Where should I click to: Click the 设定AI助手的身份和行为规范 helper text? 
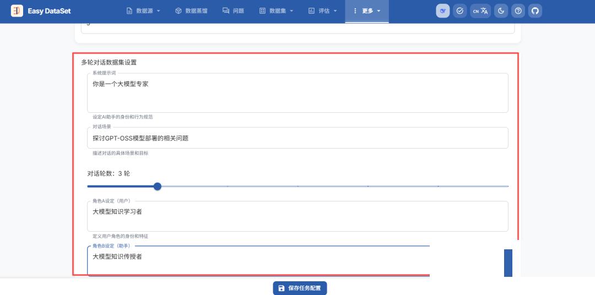[122, 117]
